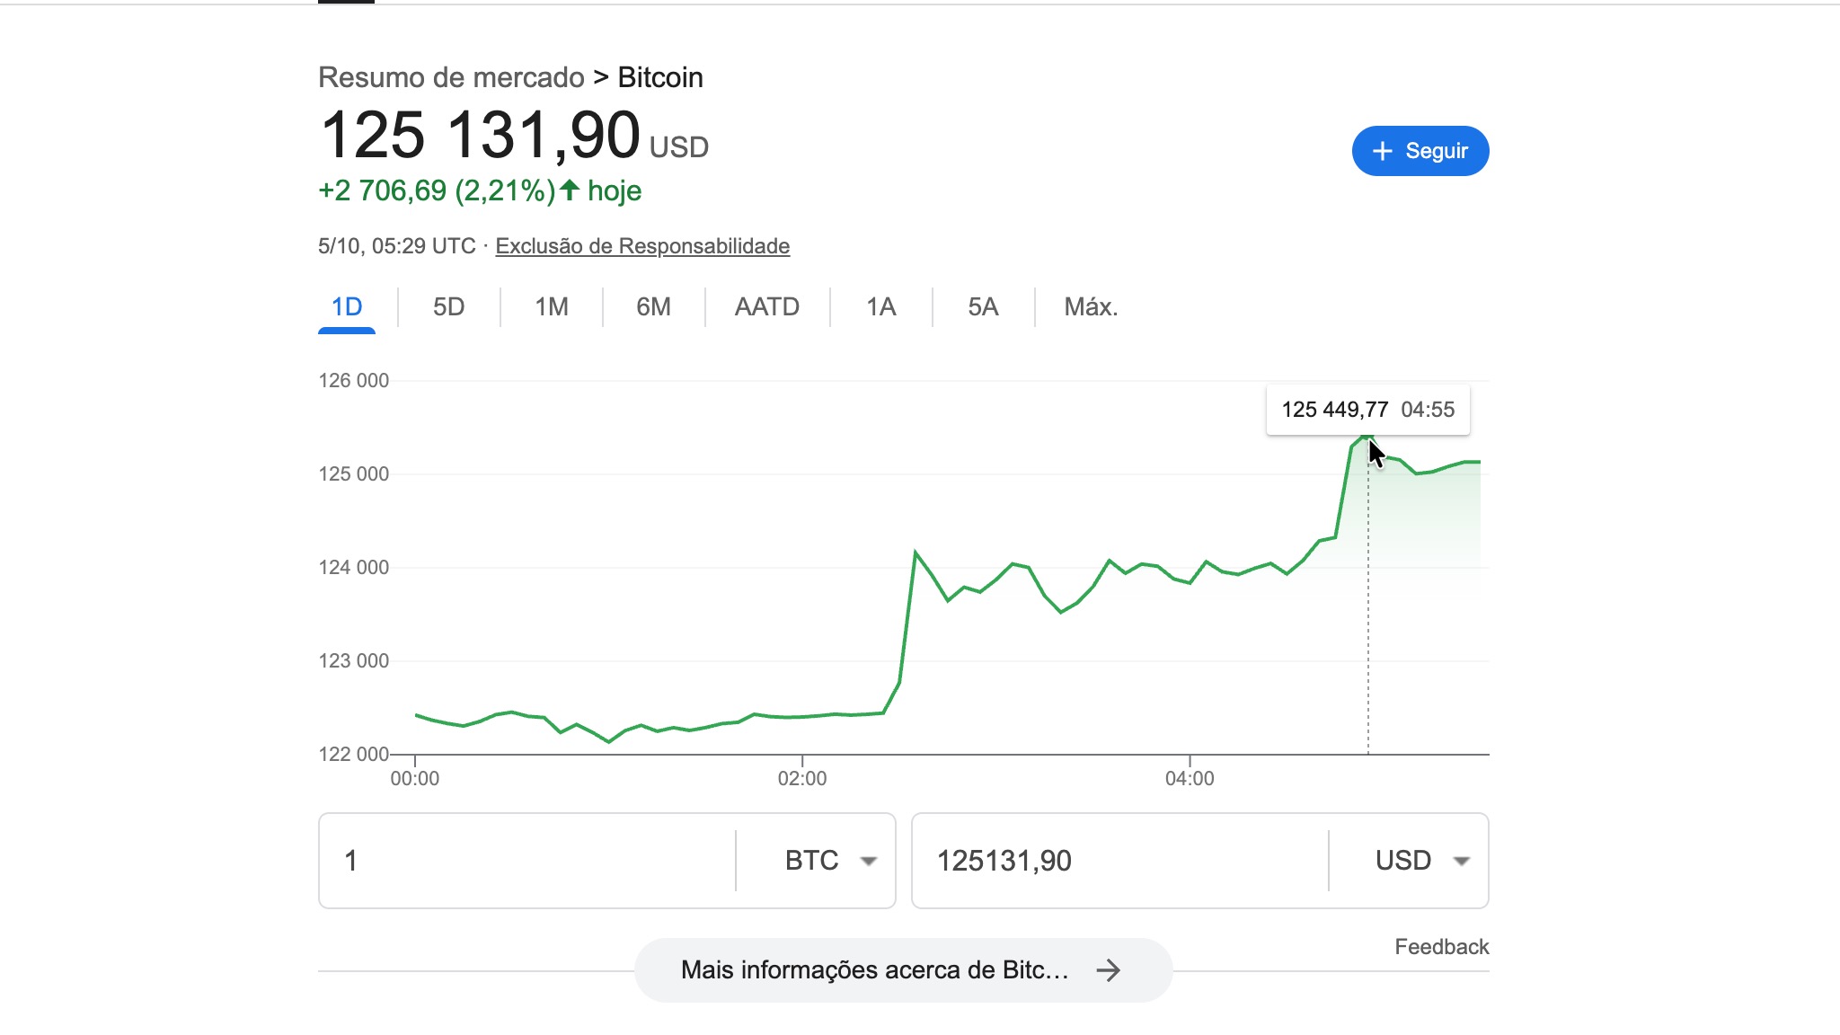Open the USD currency dropdown
Image resolution: width=1840 pixels, height=1035 pixels.
(1421, 861)
